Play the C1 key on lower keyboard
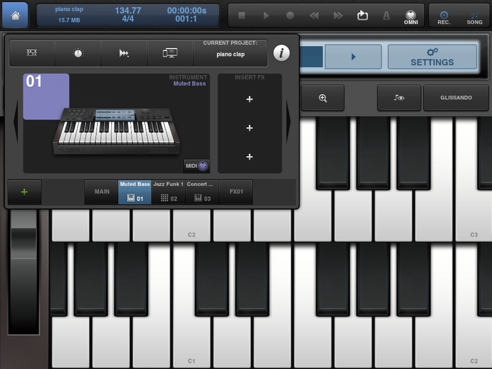The image size is (492, 369). pyautogui.click(x=191, y=342)
